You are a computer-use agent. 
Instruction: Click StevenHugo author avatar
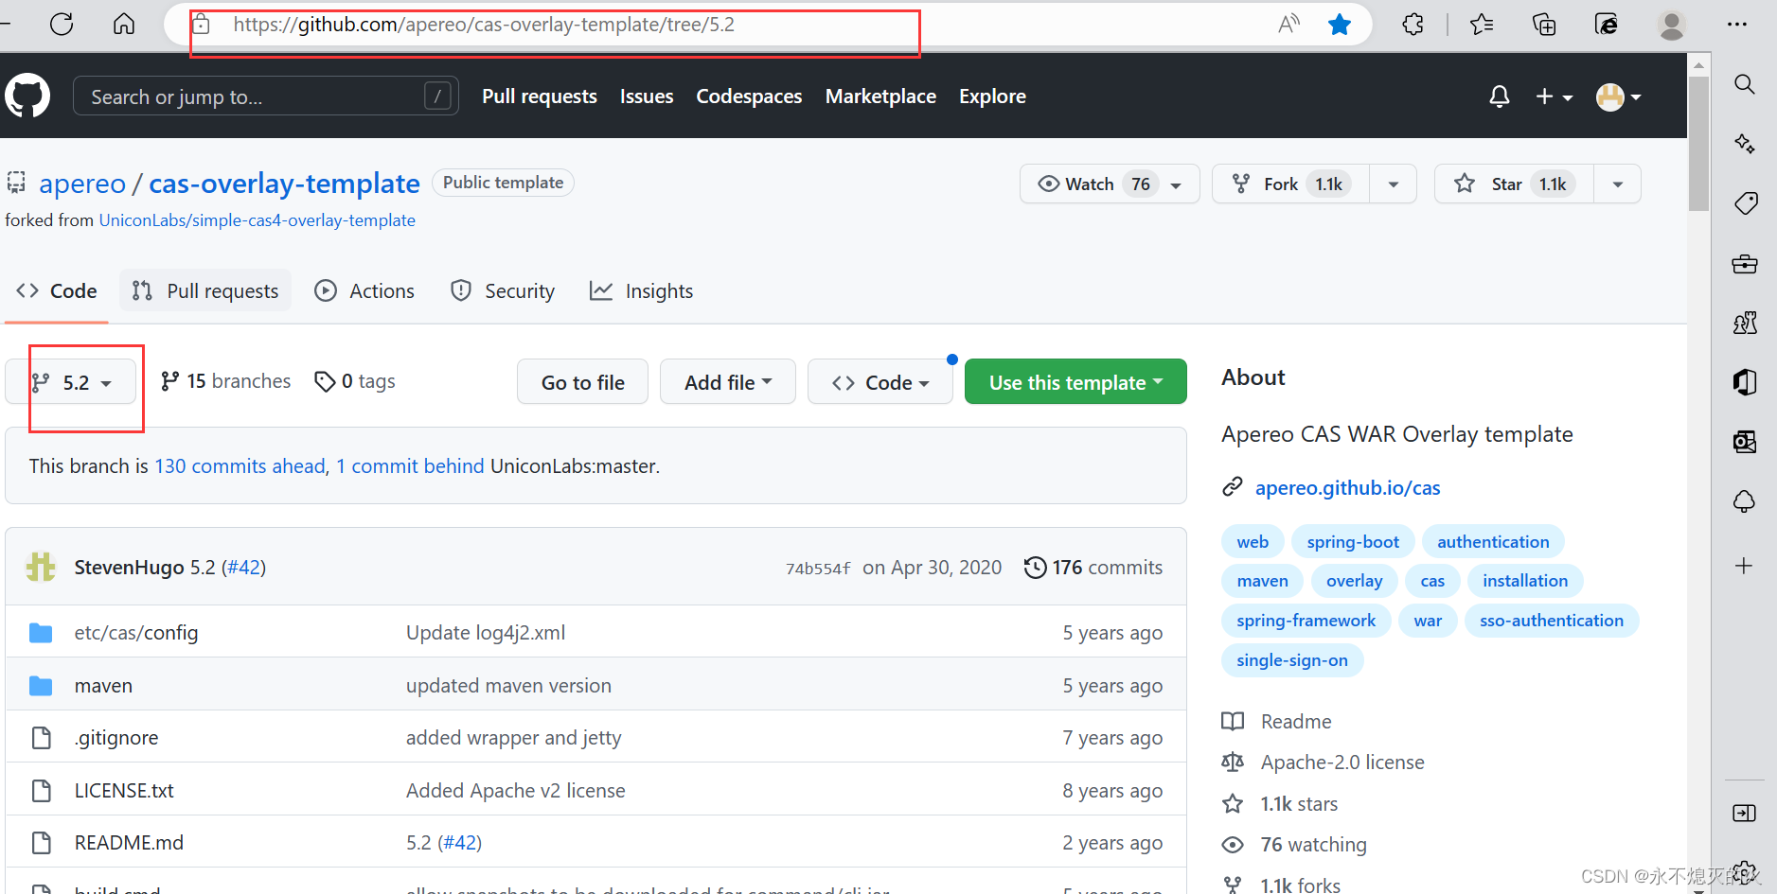tap(41, 567)
